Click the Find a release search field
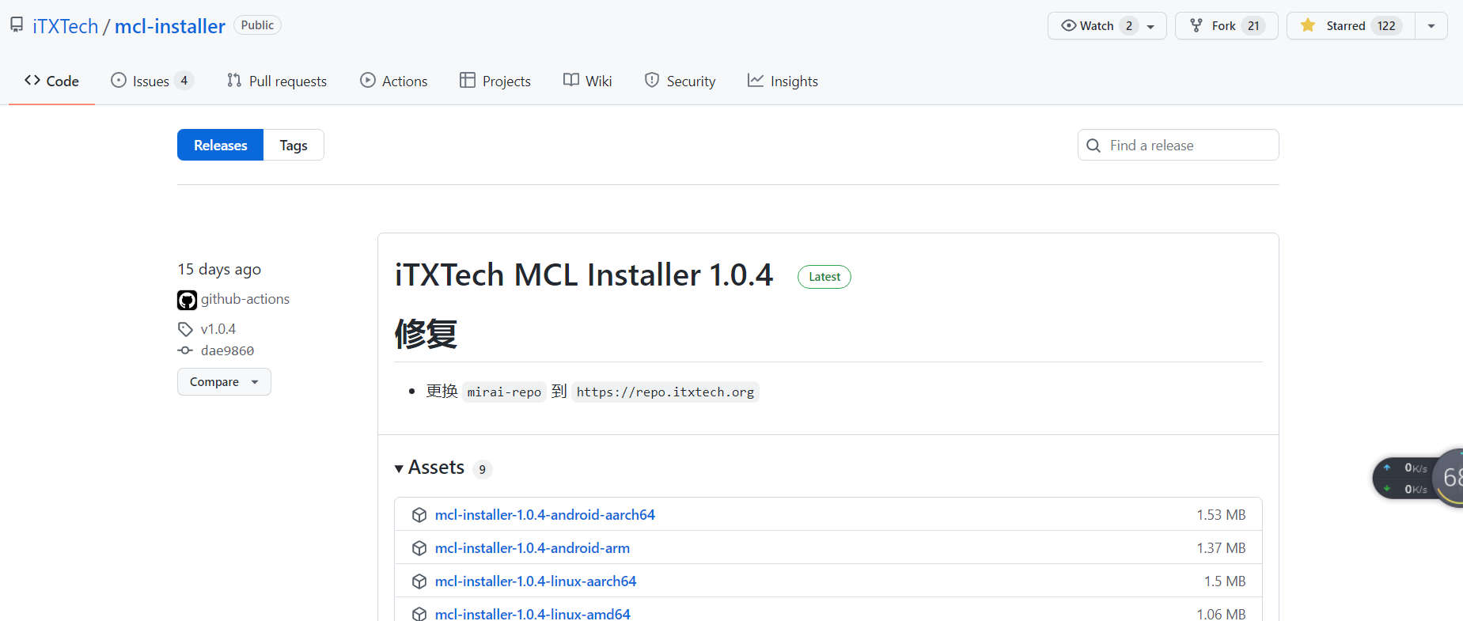This screenshot has height=621, width=1463. [1178, 145]
